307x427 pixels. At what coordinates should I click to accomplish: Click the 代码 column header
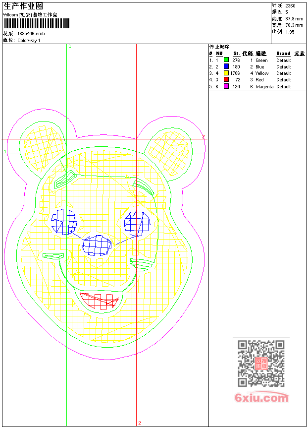[x=248, y=54]
